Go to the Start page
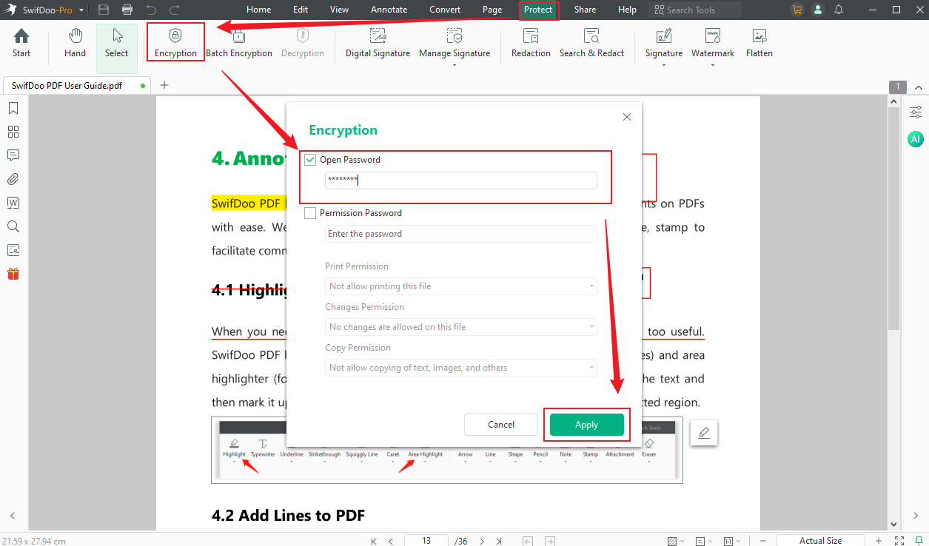 (x=21, y=43)
